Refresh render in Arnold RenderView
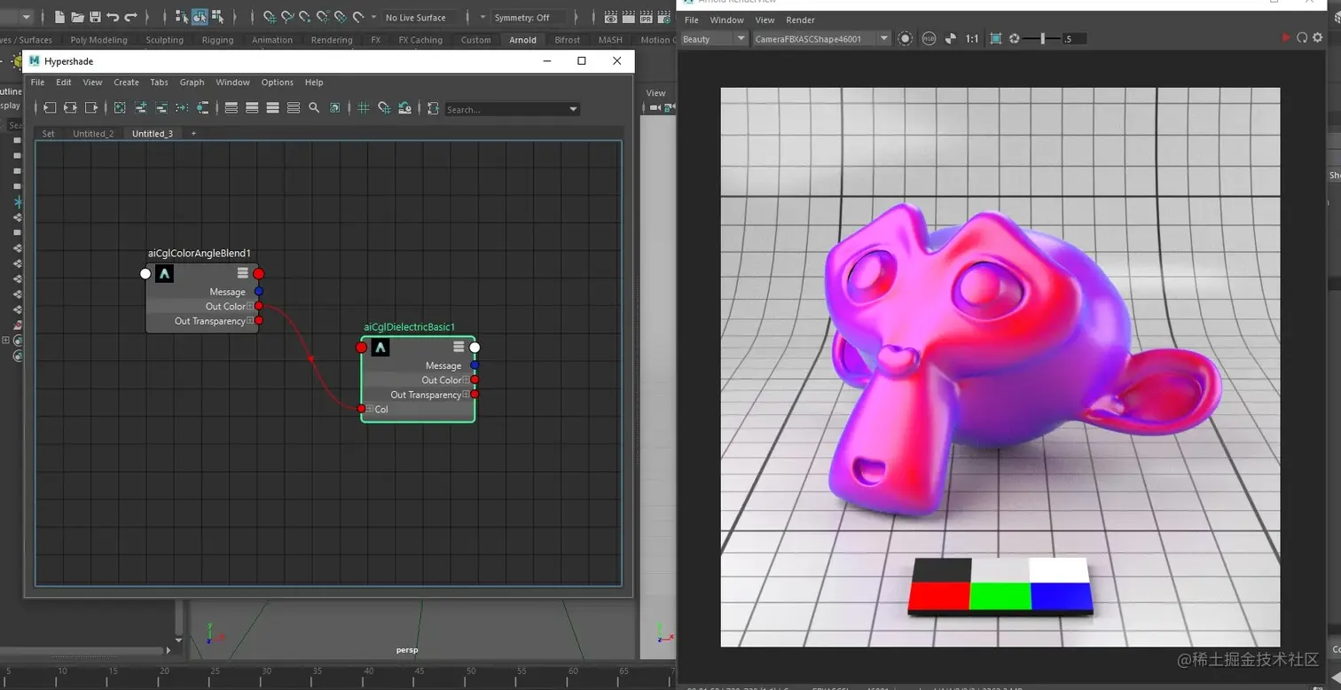The width and height of the screenshot is (1341, 690). 1302,38
